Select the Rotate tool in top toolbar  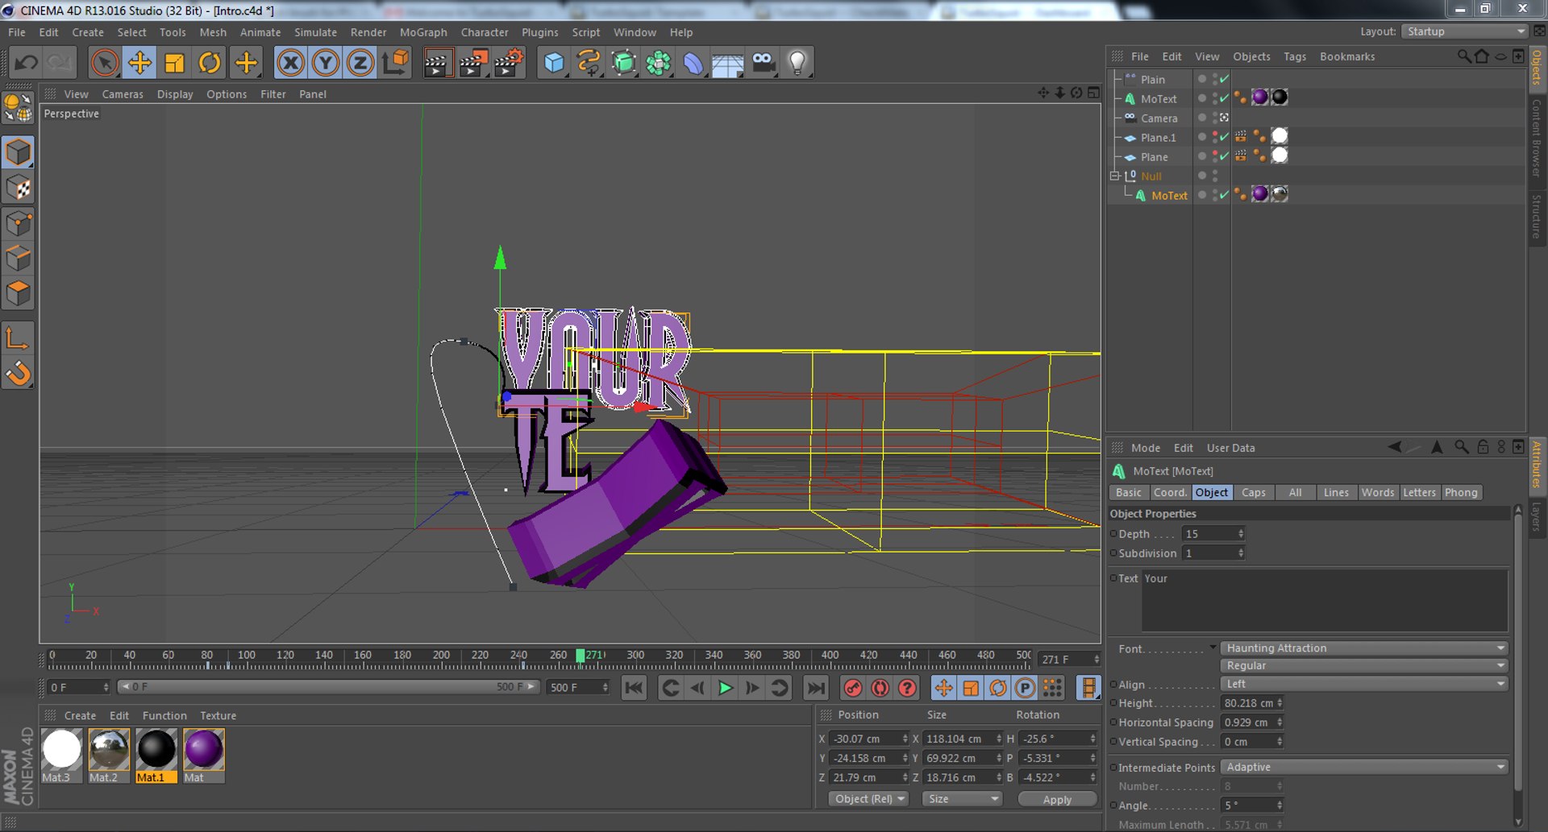click(210, 63)
